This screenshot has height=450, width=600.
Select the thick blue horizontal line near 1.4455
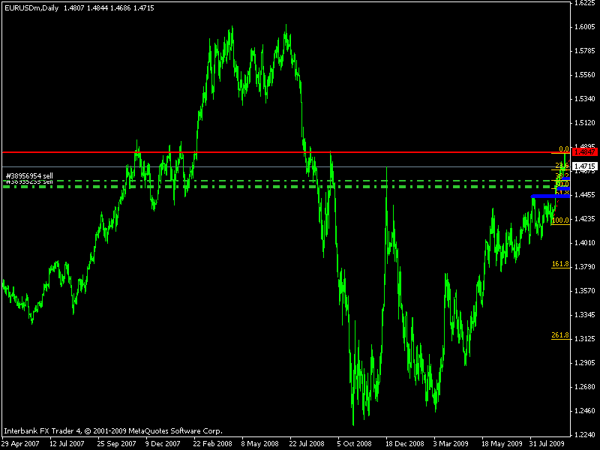[544, 196]
